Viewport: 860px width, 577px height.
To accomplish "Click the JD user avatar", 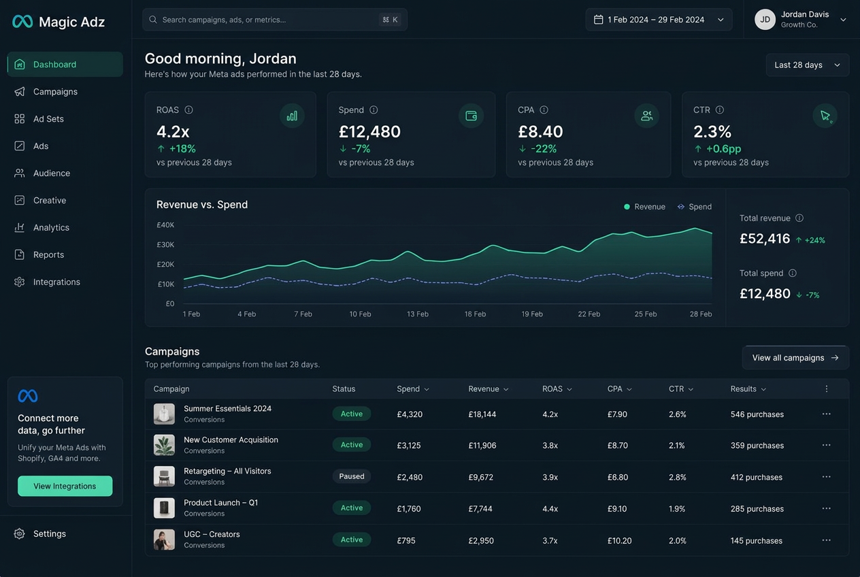I will pos(765,20).
